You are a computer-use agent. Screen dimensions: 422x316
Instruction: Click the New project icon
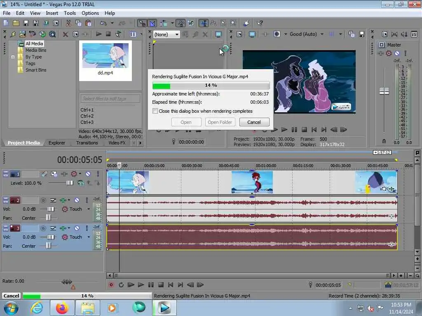click(x=6, y=23)
